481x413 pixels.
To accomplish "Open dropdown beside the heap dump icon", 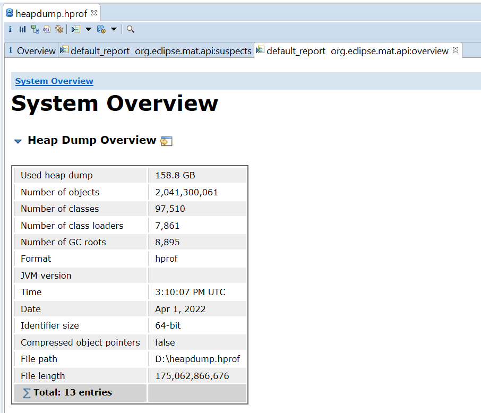I will [113, 29].
